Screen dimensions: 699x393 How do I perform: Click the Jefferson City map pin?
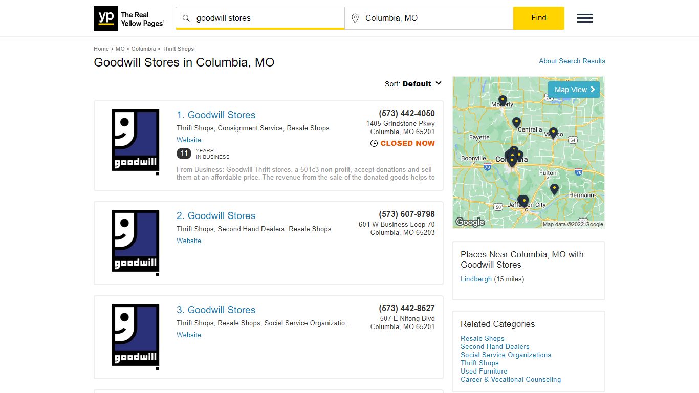pos(523,201)
